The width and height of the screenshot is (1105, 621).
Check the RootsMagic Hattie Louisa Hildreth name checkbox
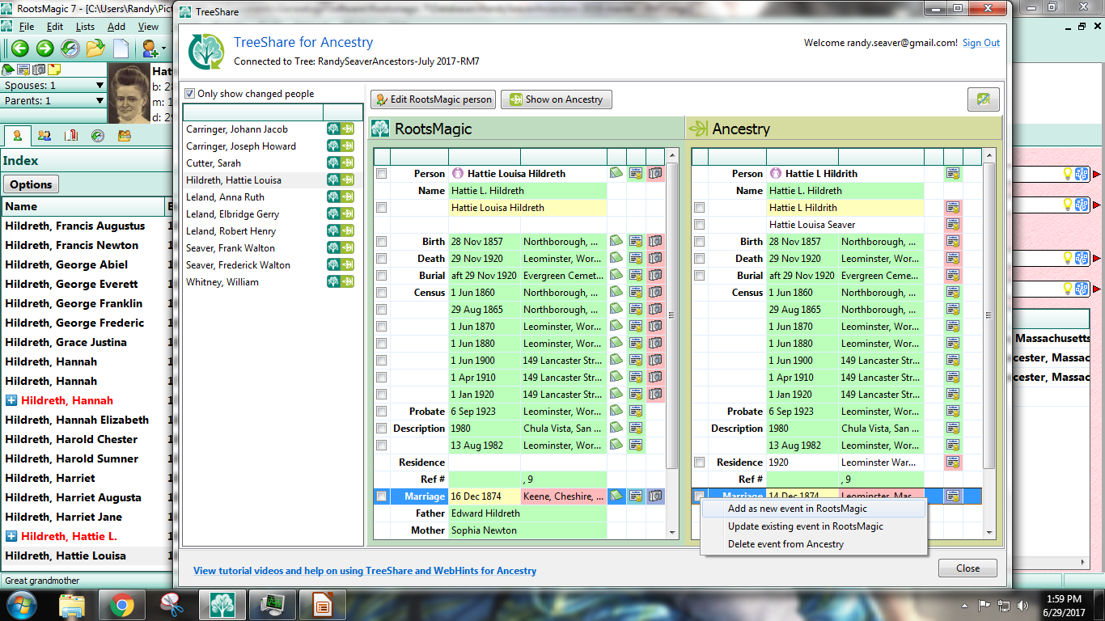pos(381,208)
